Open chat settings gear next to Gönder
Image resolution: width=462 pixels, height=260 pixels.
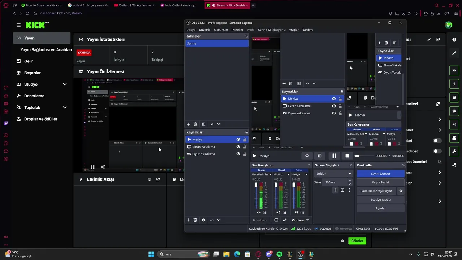point(343,241)
